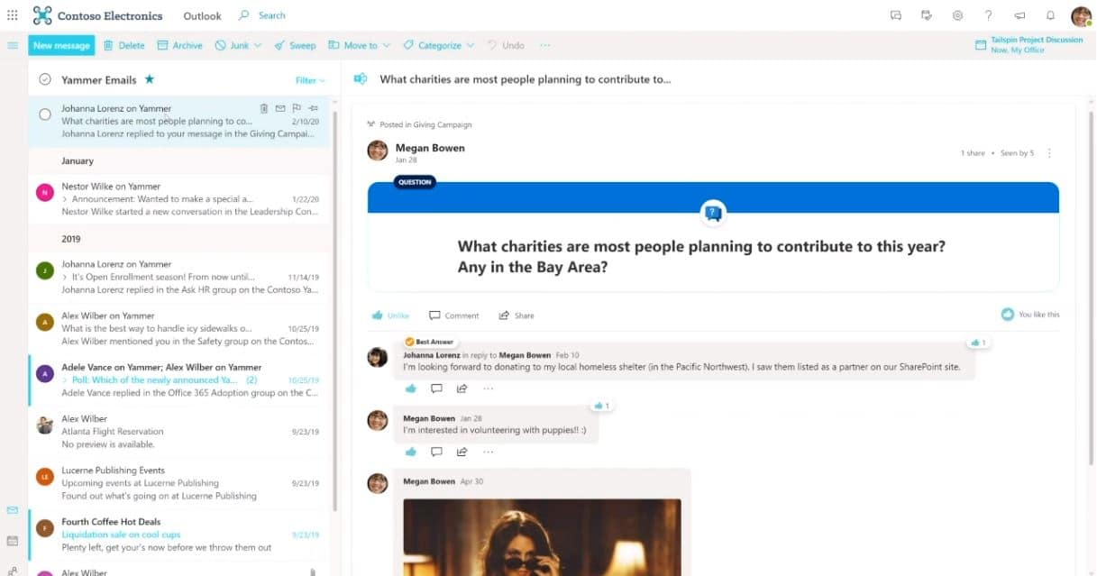Viewport: 1097px width, 576px height.
Task: Click the Undo button
Action: pos(506,45)
